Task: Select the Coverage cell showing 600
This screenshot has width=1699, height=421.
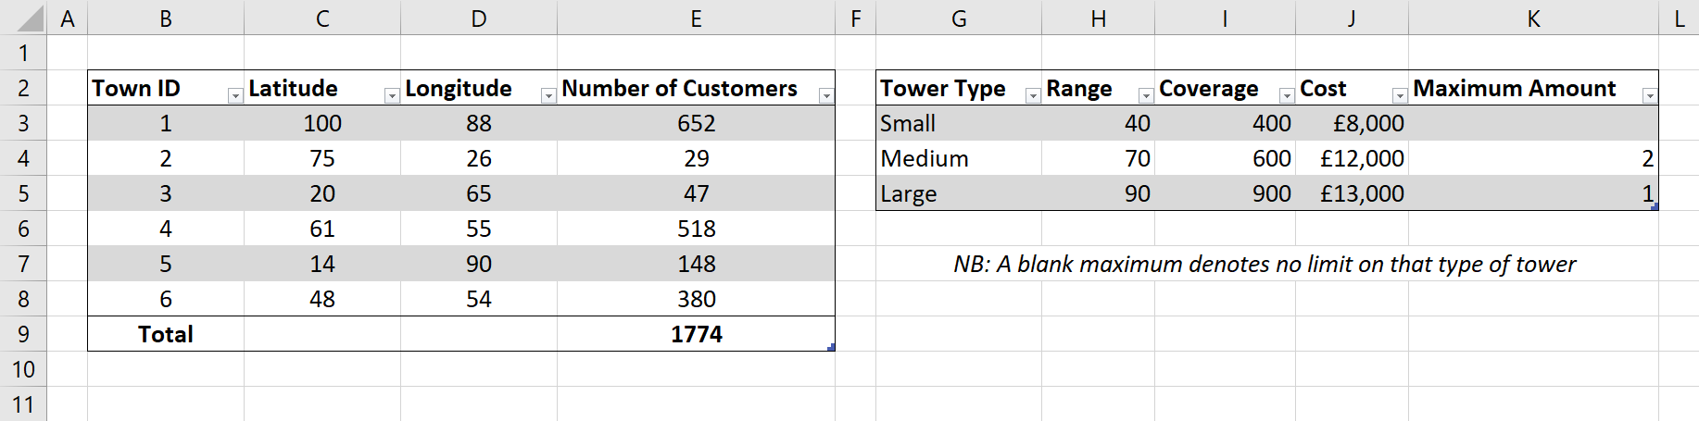Action: coord(1225,158)
